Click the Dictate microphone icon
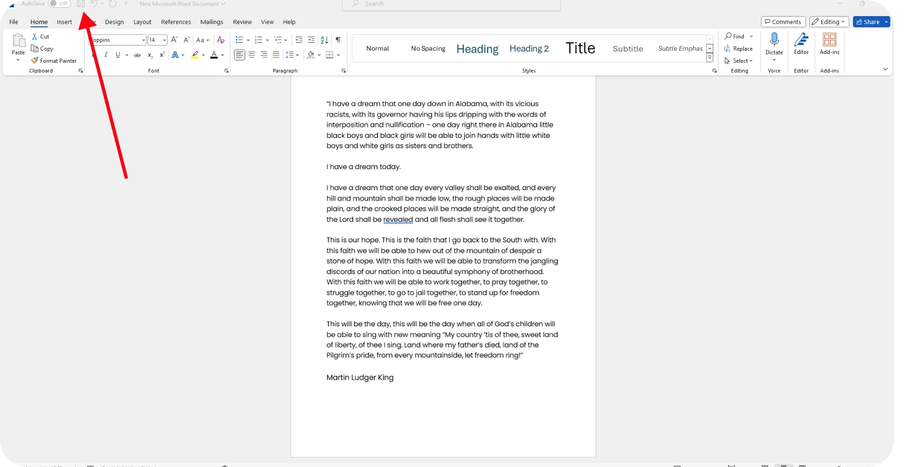 [774, 40]
